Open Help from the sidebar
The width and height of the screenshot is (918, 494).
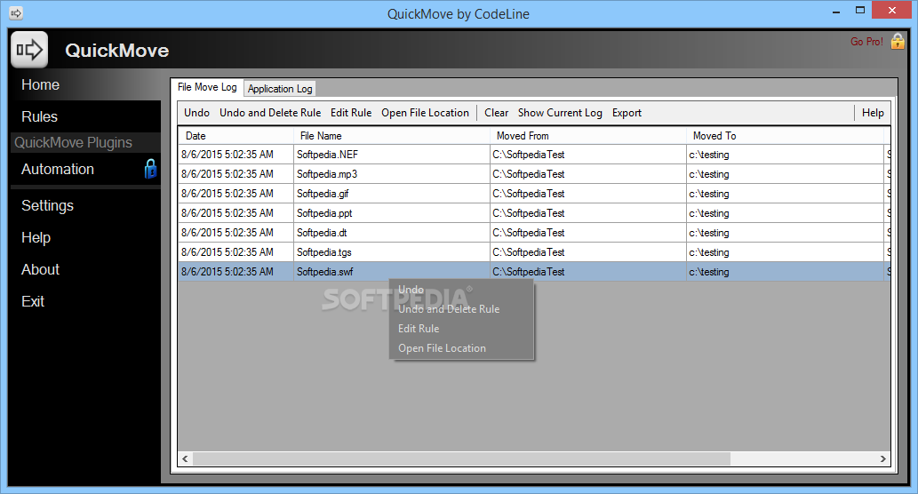click(x=36, y=237)
